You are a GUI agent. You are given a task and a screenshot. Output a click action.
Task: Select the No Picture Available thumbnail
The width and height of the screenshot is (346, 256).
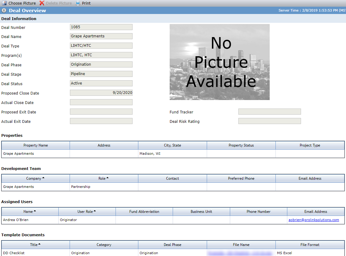(x=220, y=62)
